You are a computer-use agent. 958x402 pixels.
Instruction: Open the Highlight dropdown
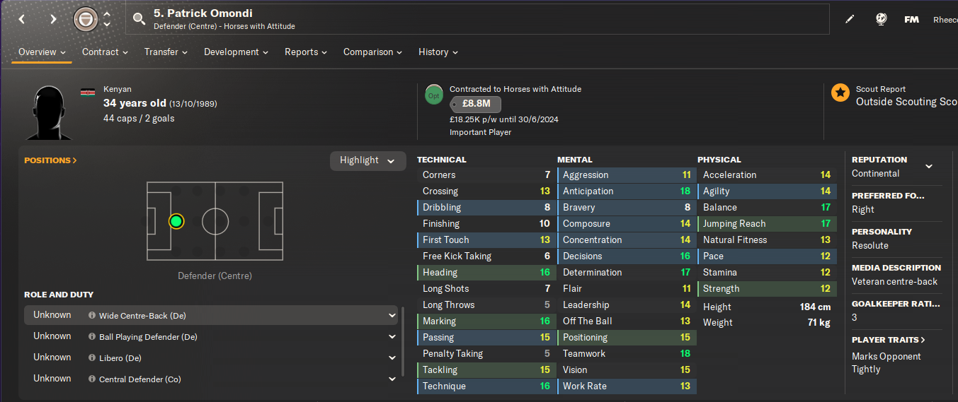pos(367,160)
